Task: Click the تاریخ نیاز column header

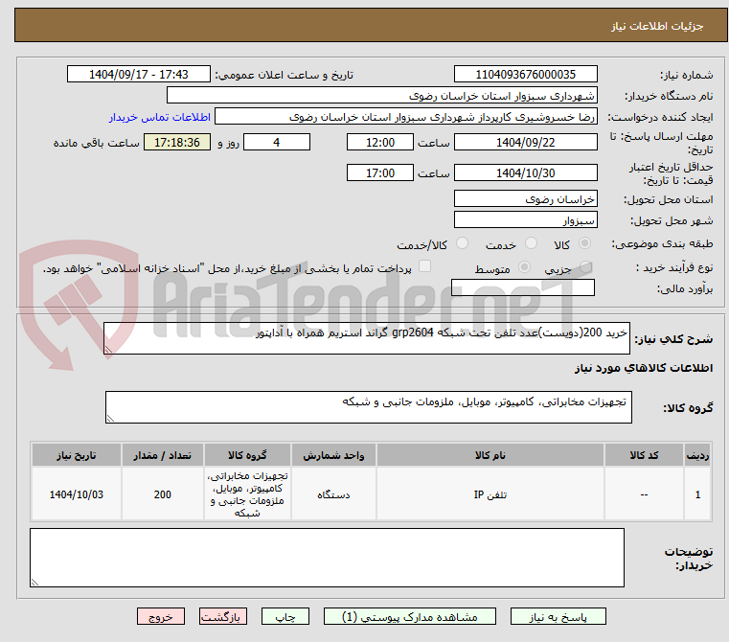Action: click(77, 455)
